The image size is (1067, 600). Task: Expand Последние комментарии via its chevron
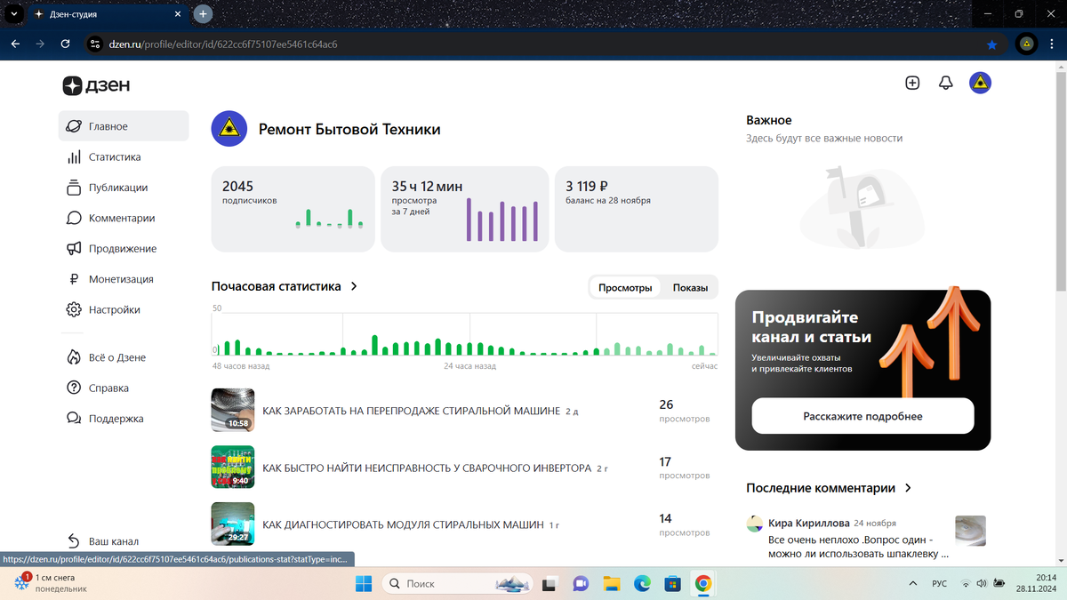pyautogui.click(x=908, y=488)
